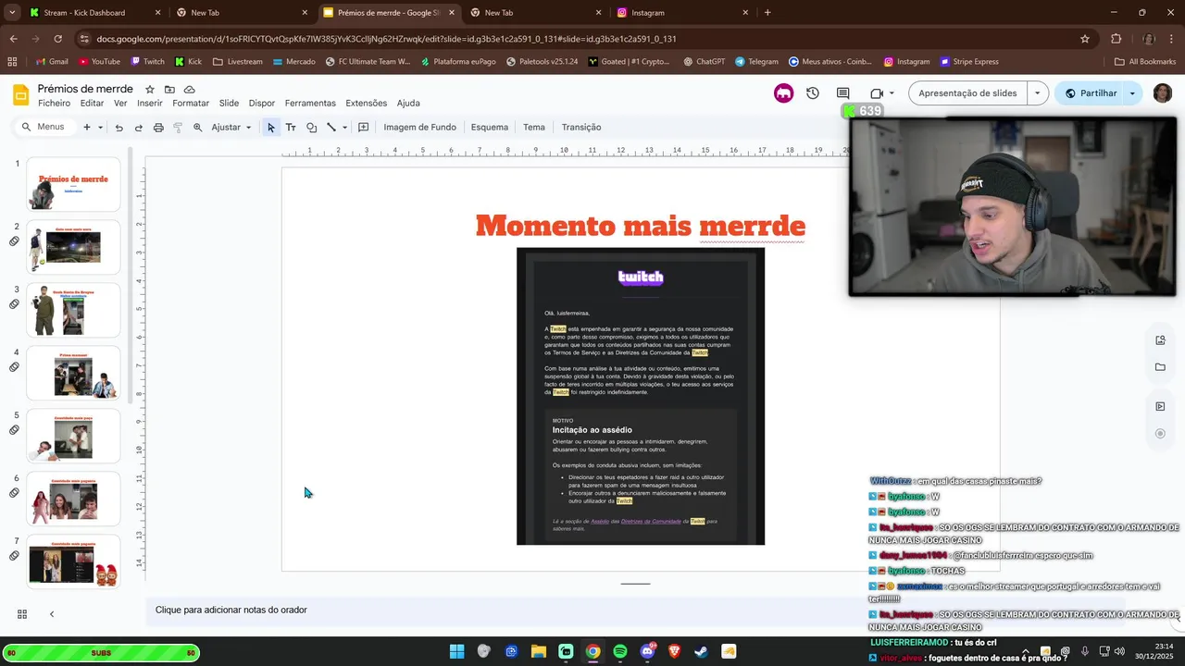This screenshot has height=666, width=1185.
Task: Open the Esquema layout button
Action: coord(490,127)
